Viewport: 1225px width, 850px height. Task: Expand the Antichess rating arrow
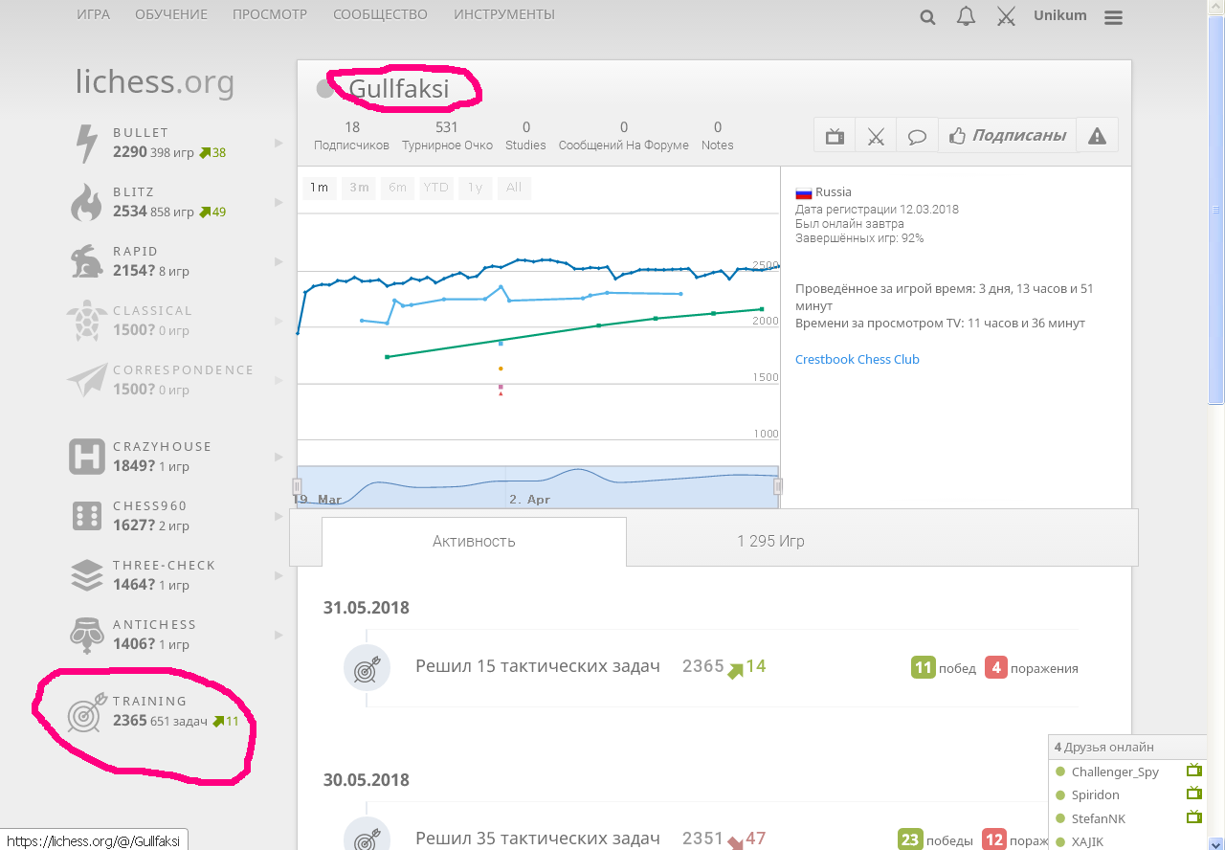pyautogui.click(x=278, y=636)
